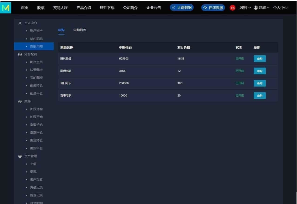Open 配资主页 in sidebar
Image resolution: width=297 pixels, height=204 pixels.
[x=36, y=62]
